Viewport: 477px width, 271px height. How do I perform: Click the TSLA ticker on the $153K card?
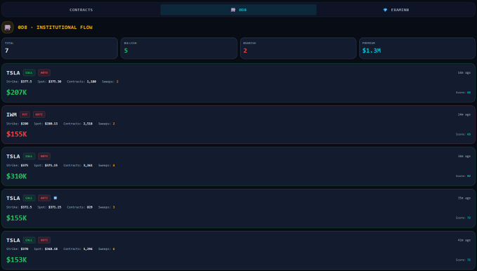tap(13, 240)
